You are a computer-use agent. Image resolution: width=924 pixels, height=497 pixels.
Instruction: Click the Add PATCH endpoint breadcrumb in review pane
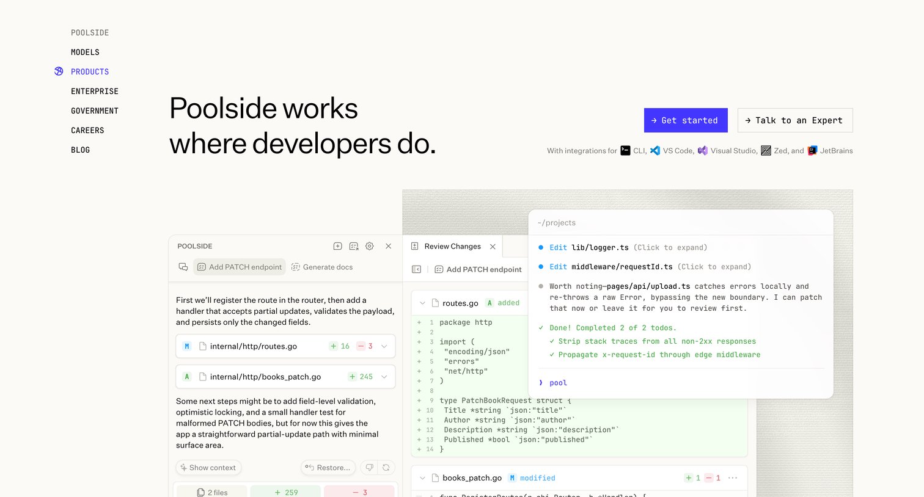[478, 269]
